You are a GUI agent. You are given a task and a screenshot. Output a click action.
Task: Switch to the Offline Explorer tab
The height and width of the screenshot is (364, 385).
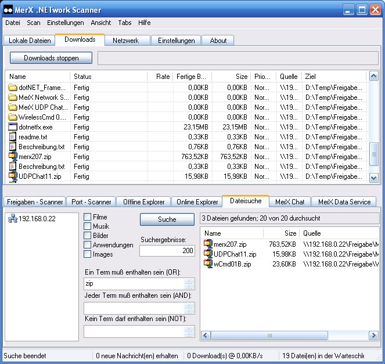(143, 202)
